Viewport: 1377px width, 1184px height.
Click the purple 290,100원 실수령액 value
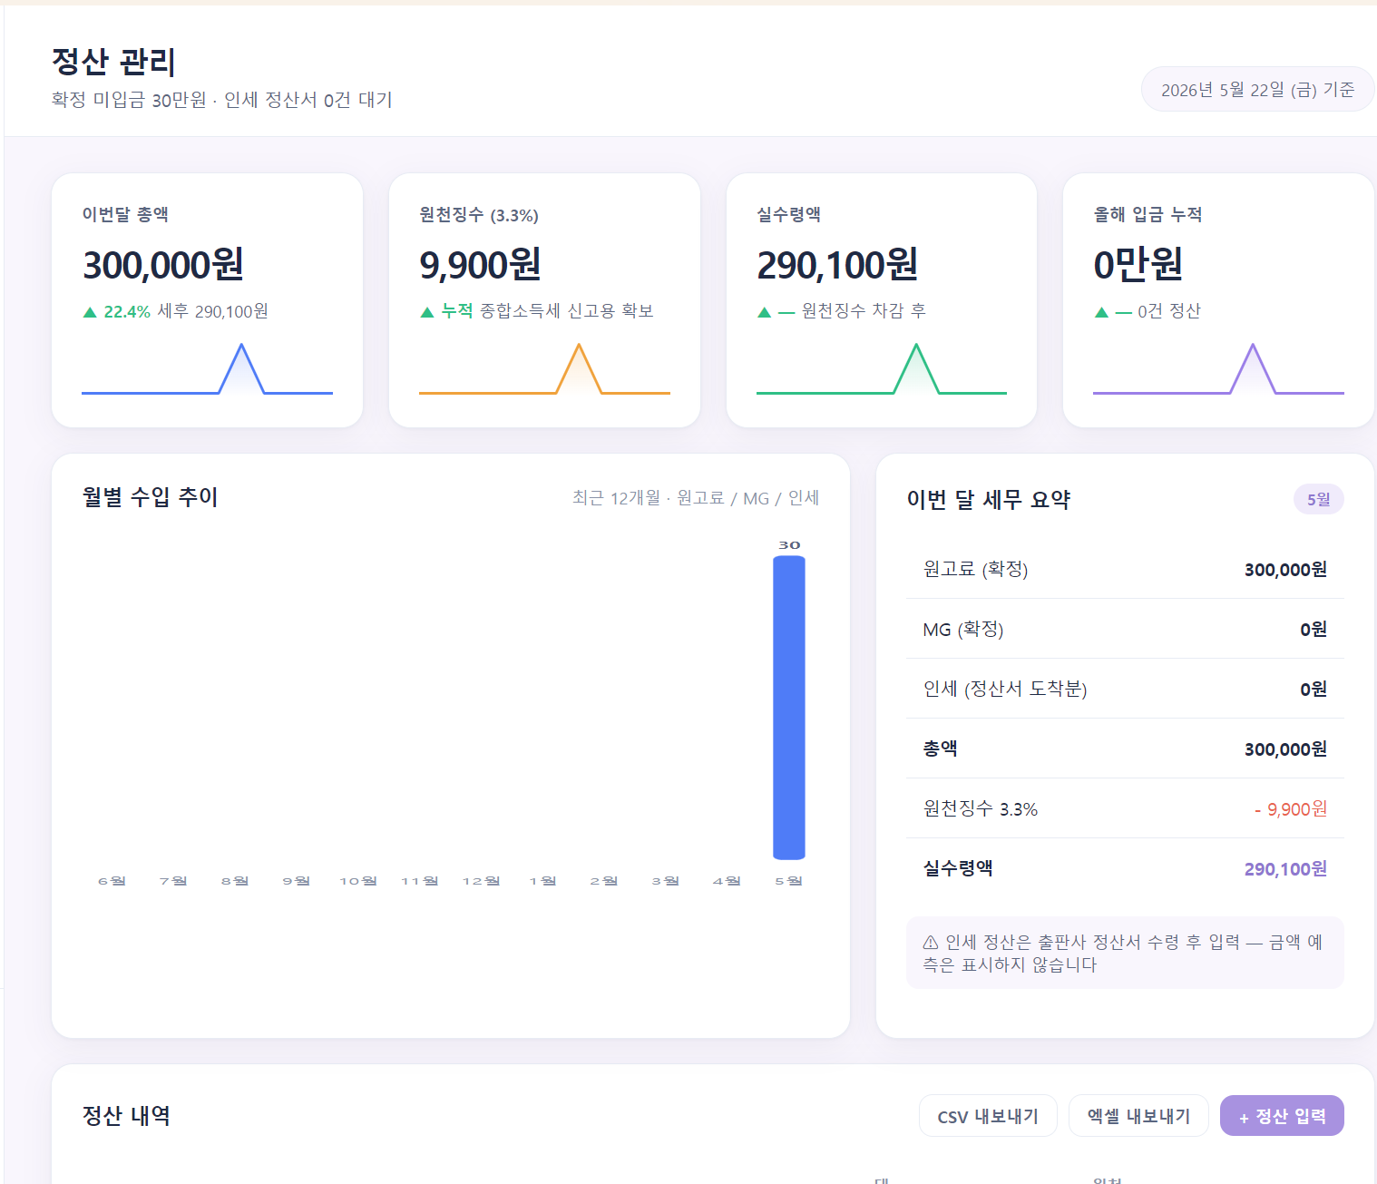tap(1285, 869)
